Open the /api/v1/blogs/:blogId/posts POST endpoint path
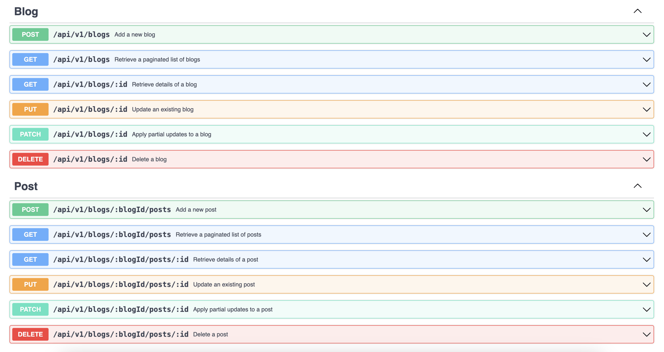The image size is (664, 352). point(112,209)
